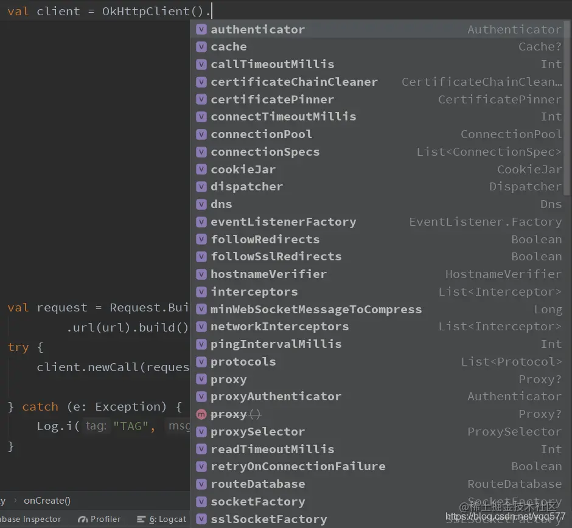Select followSslRedirects suggestion

click(377, 257)
